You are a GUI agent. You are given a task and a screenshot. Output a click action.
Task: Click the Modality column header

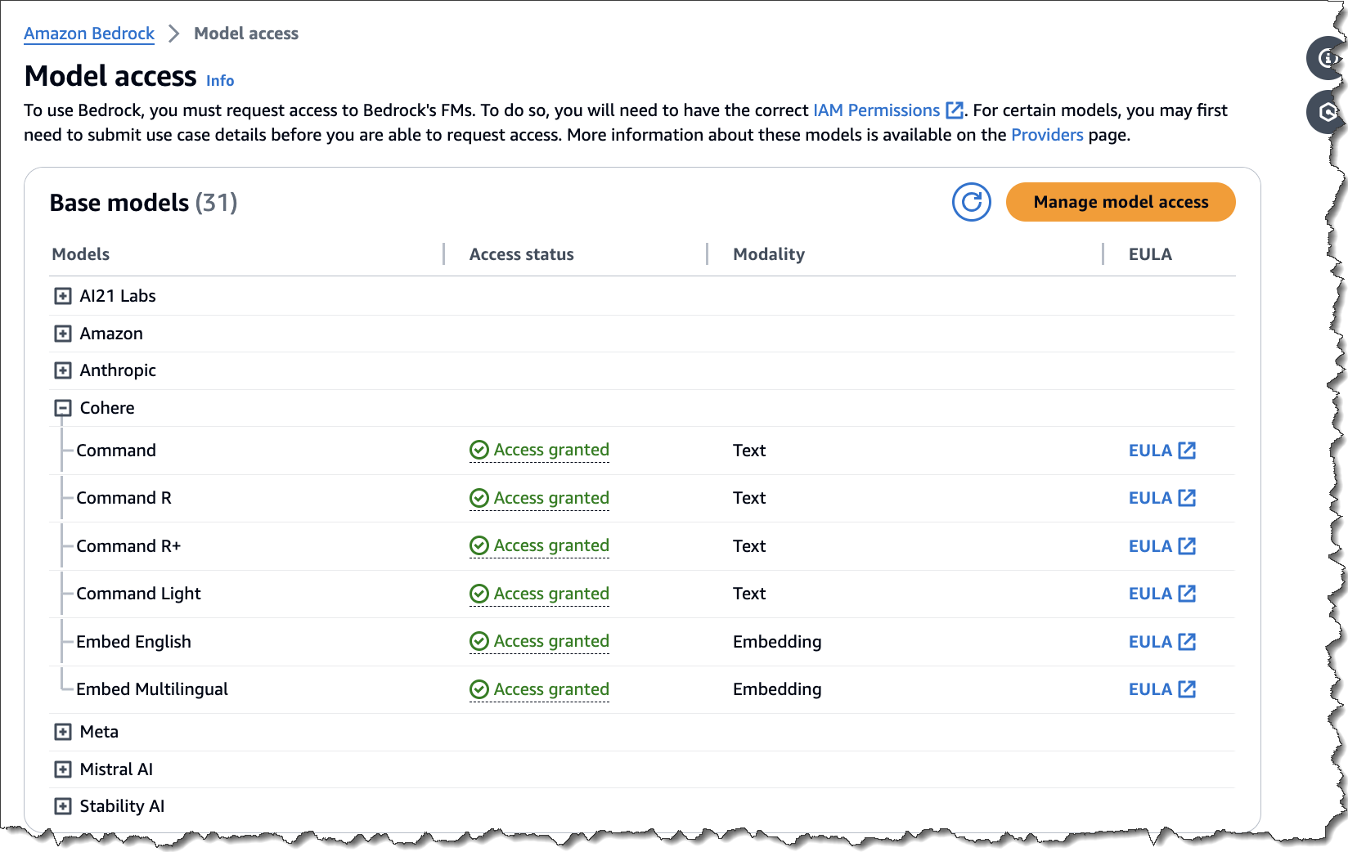click(769, 254)
